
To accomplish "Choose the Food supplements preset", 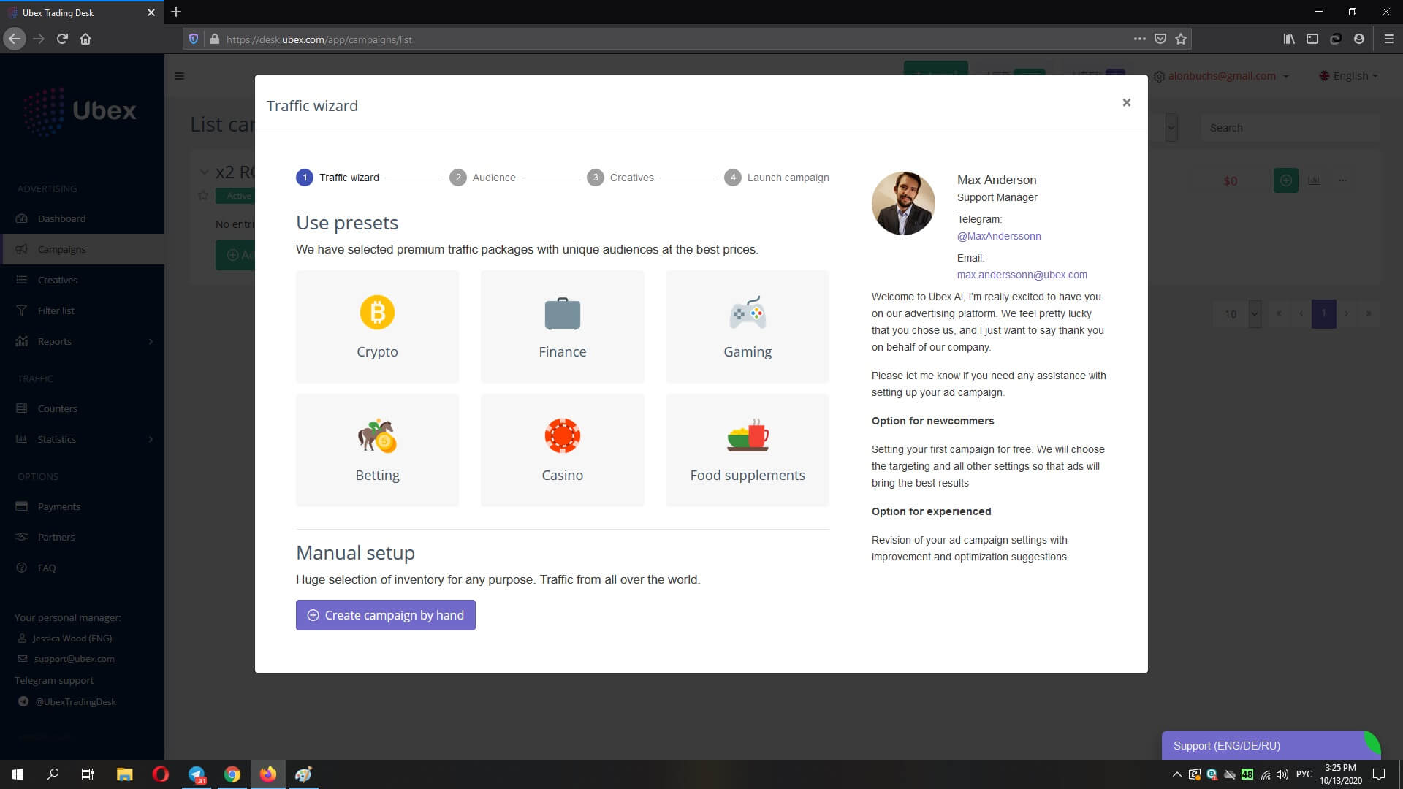I will pos(748,450).
